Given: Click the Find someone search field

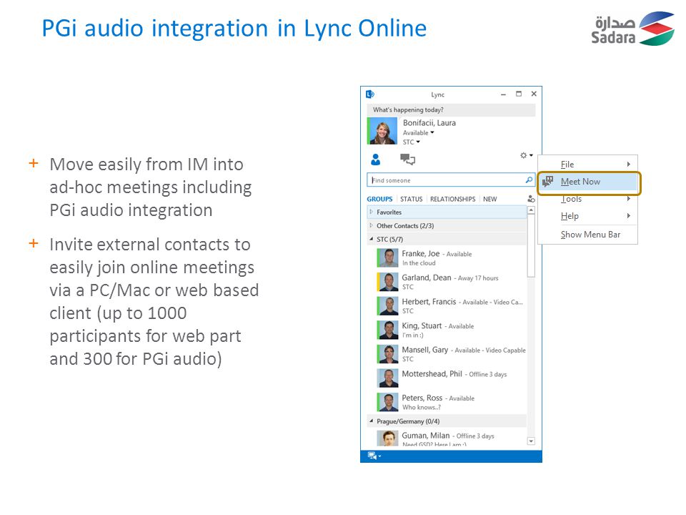Looking at the screenshot, I should point(451,180).
